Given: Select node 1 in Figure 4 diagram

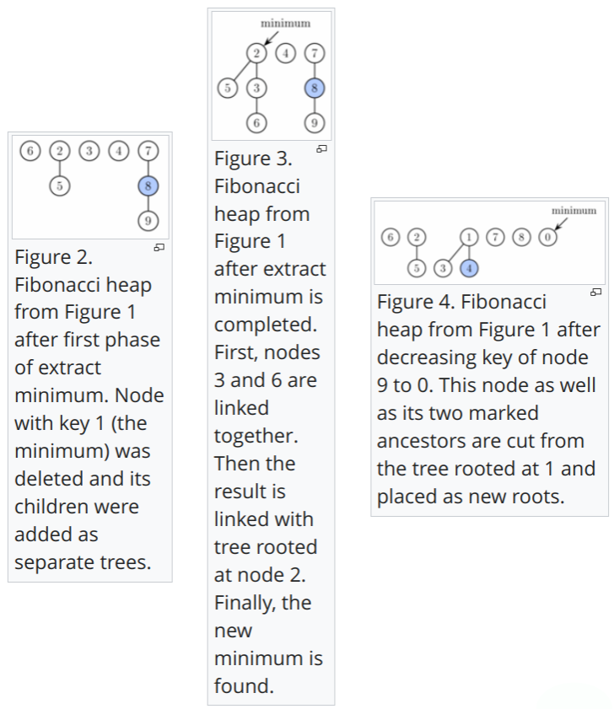Looking at the screenshot, I should click(471, 237).
